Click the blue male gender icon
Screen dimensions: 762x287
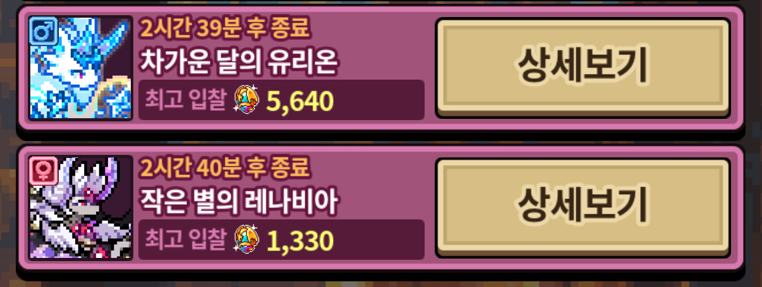coord(43,28)
